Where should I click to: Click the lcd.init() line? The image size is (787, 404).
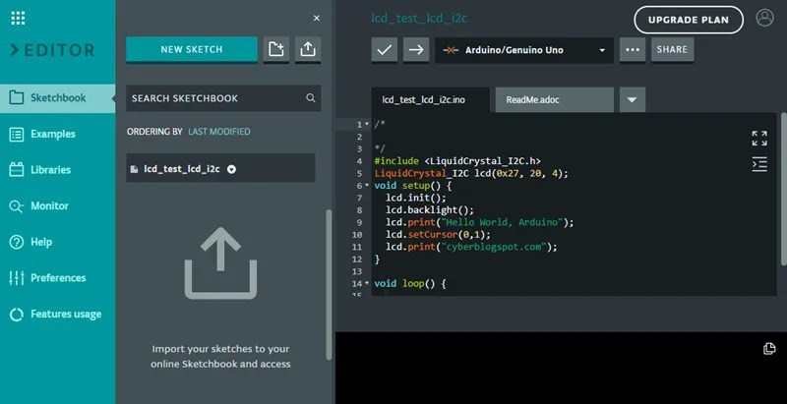pos(415,198)
